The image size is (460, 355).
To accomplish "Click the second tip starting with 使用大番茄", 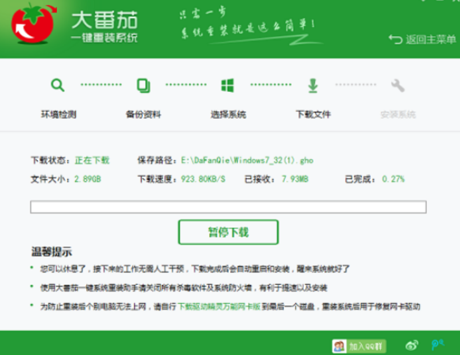I will (184, 288).
